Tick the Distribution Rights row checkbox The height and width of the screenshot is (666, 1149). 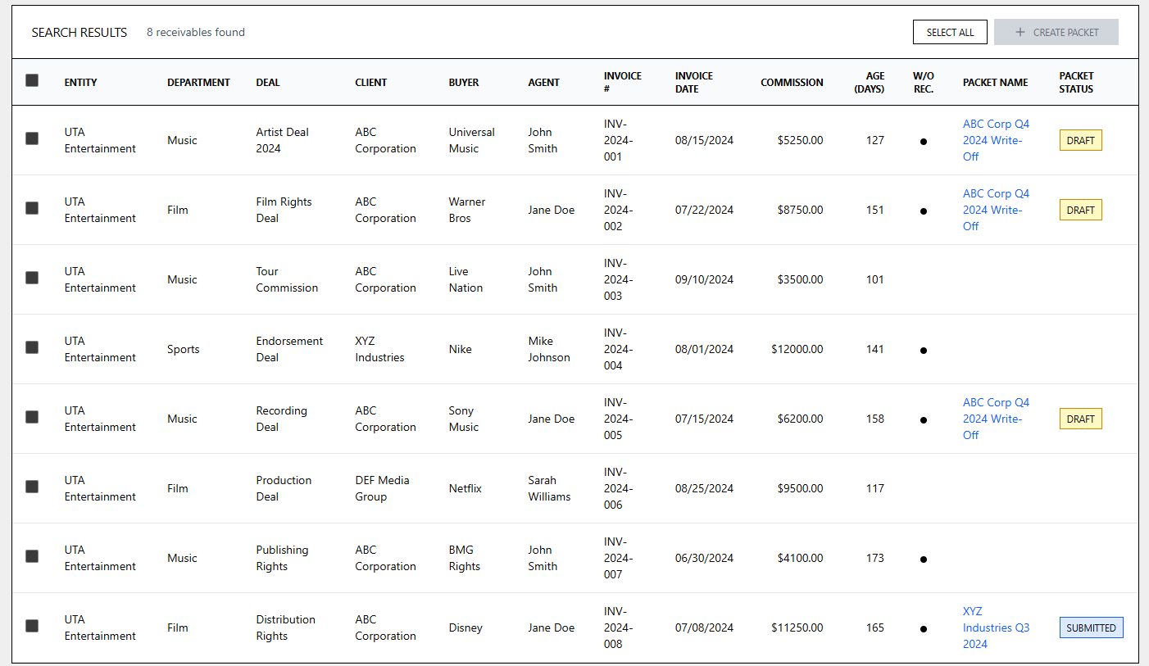[32, 626]
